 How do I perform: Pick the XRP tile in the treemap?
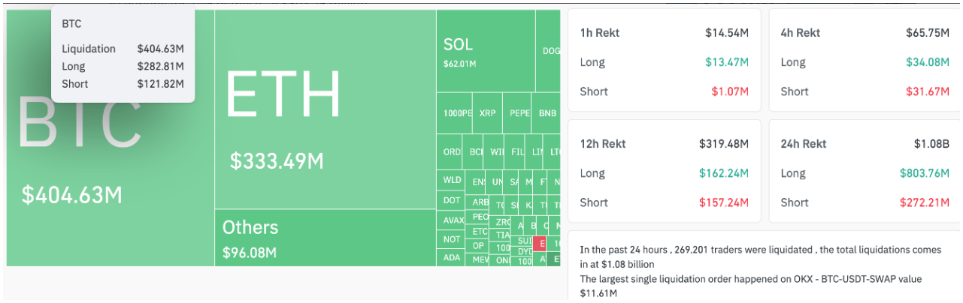(488, 113)
